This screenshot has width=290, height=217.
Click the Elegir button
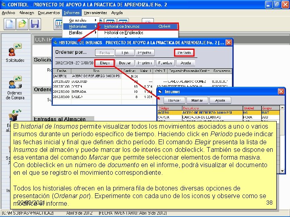[104, 63]
